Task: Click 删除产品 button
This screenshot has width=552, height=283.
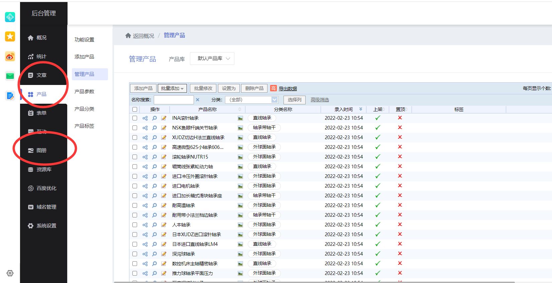Action: click(254, 88)
